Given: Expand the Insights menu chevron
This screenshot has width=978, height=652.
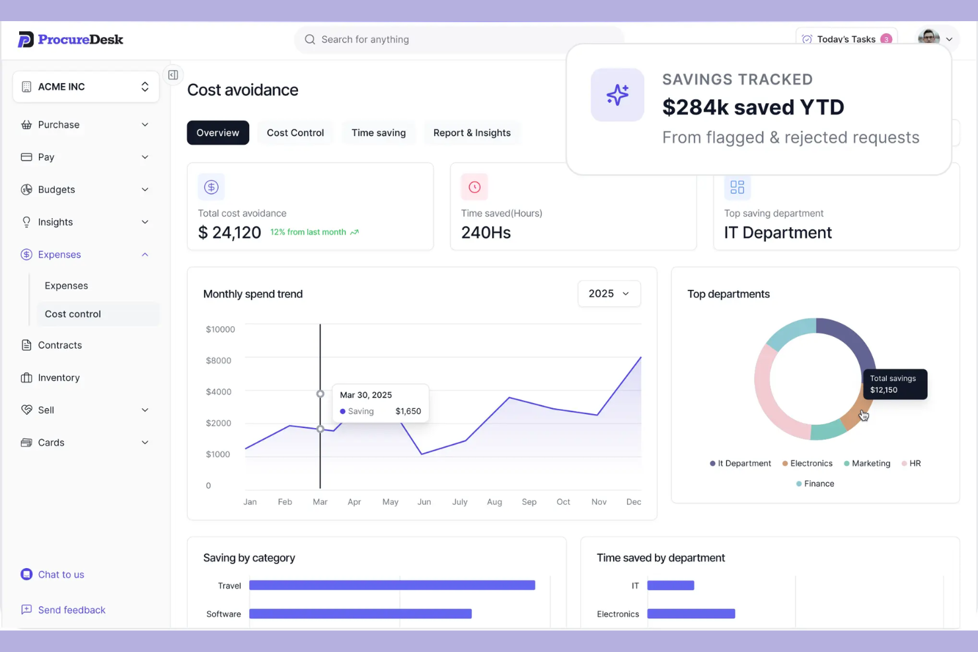Looking at the screenshot, I should 145,222.
